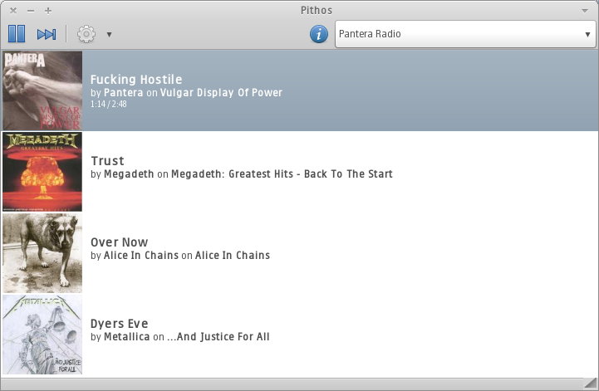Click the 'by Pantera on Vulgar Display Of Power' line
599x391 pixels.
(x=186, y=93)
